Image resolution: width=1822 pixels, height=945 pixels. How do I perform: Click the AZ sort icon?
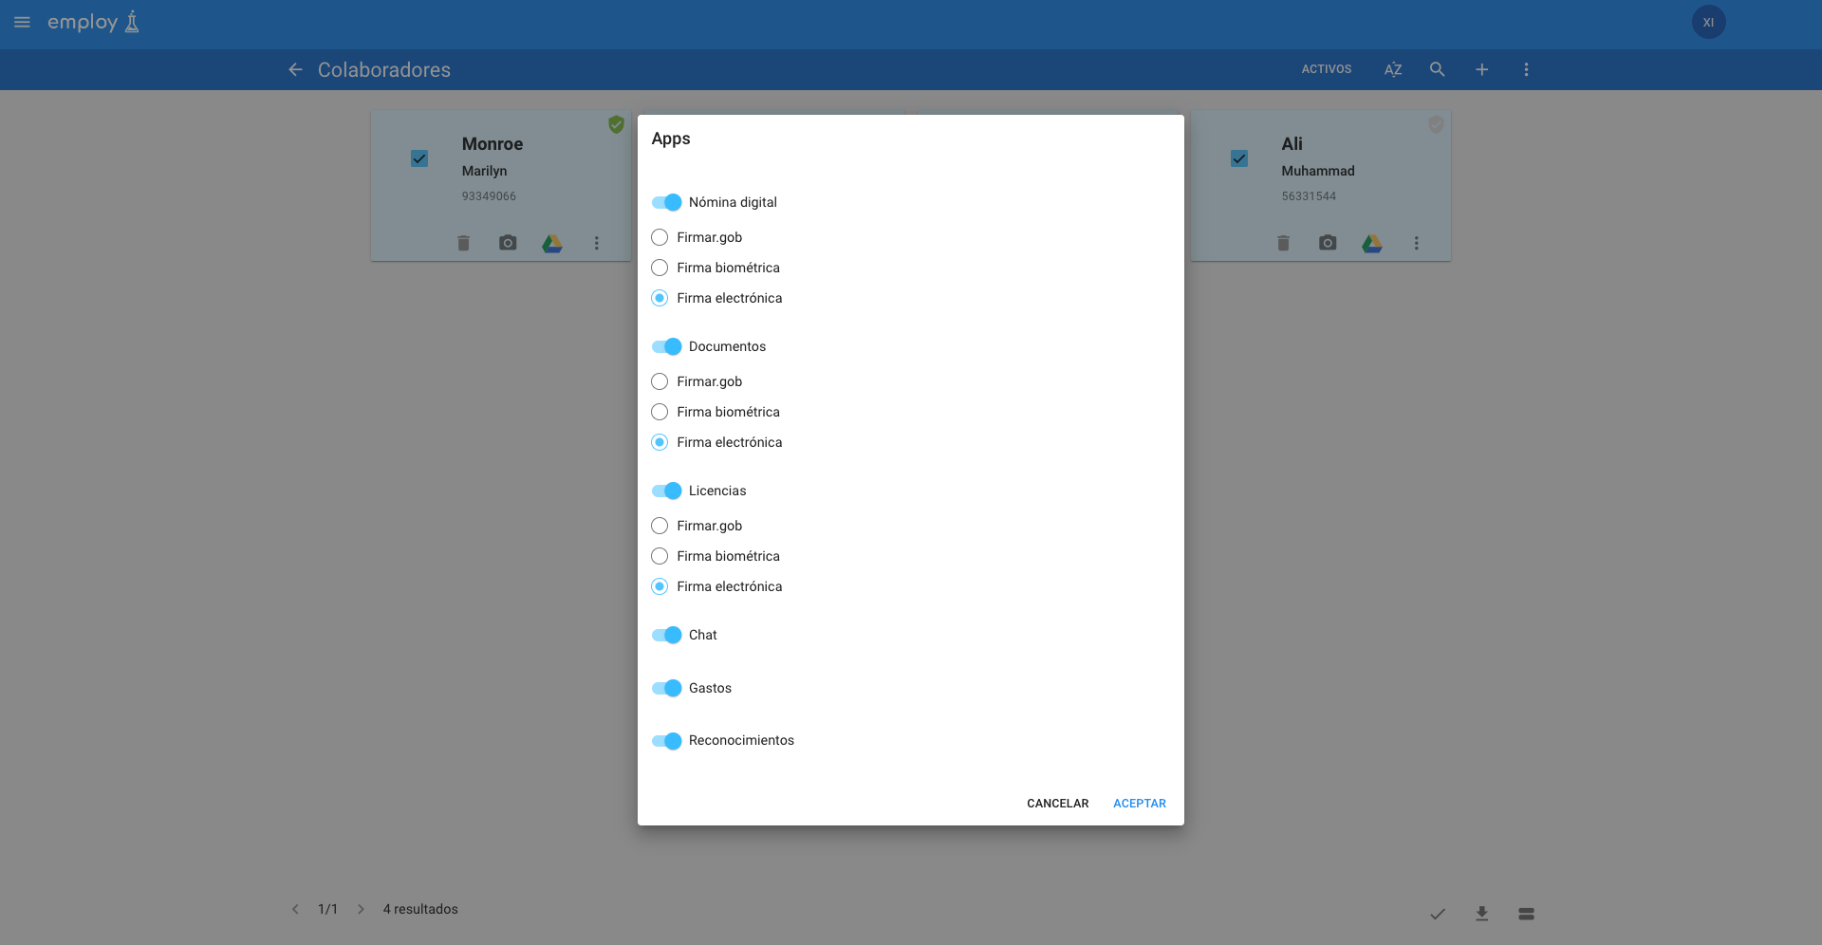pos(1392,69)
